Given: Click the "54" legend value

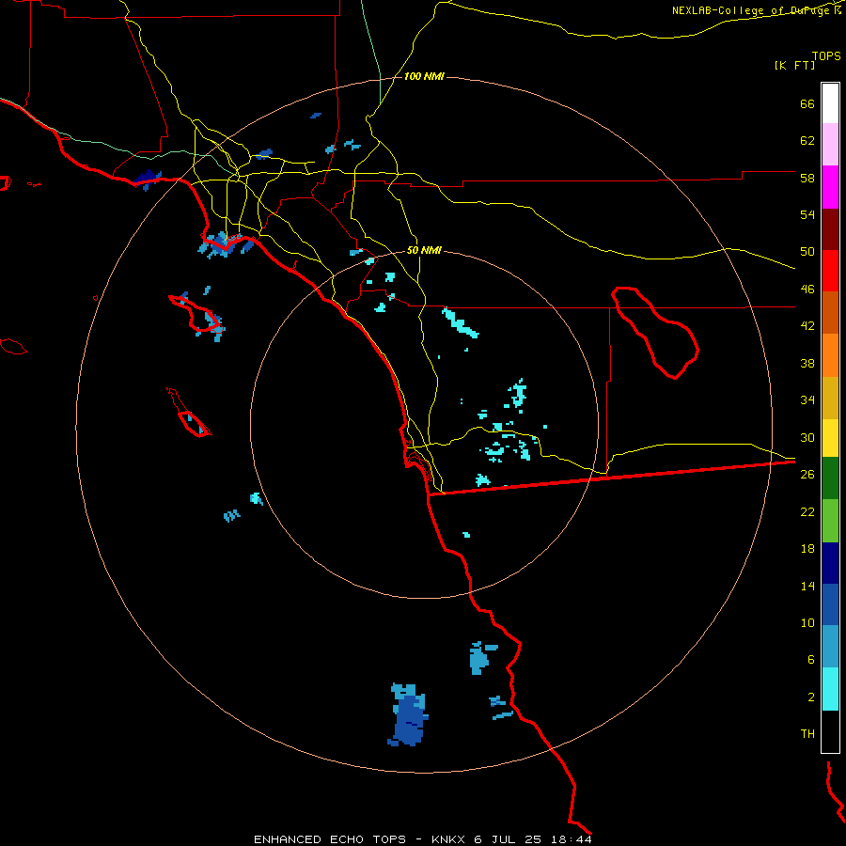Looking at the screenshot, I should pos(807,214).
